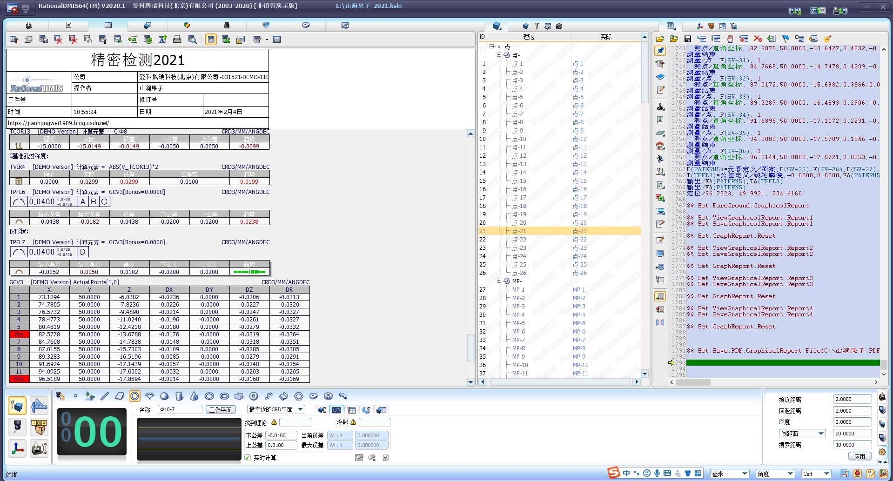Save the DMIS program with floppy icon
This screenshot has width=893, height=481.
coord(688,39)
